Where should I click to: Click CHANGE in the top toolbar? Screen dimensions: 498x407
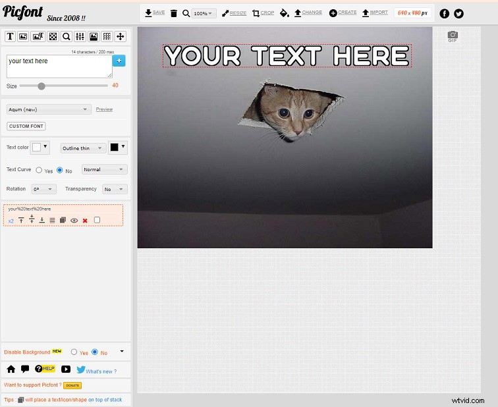click(x=308, y=13)
